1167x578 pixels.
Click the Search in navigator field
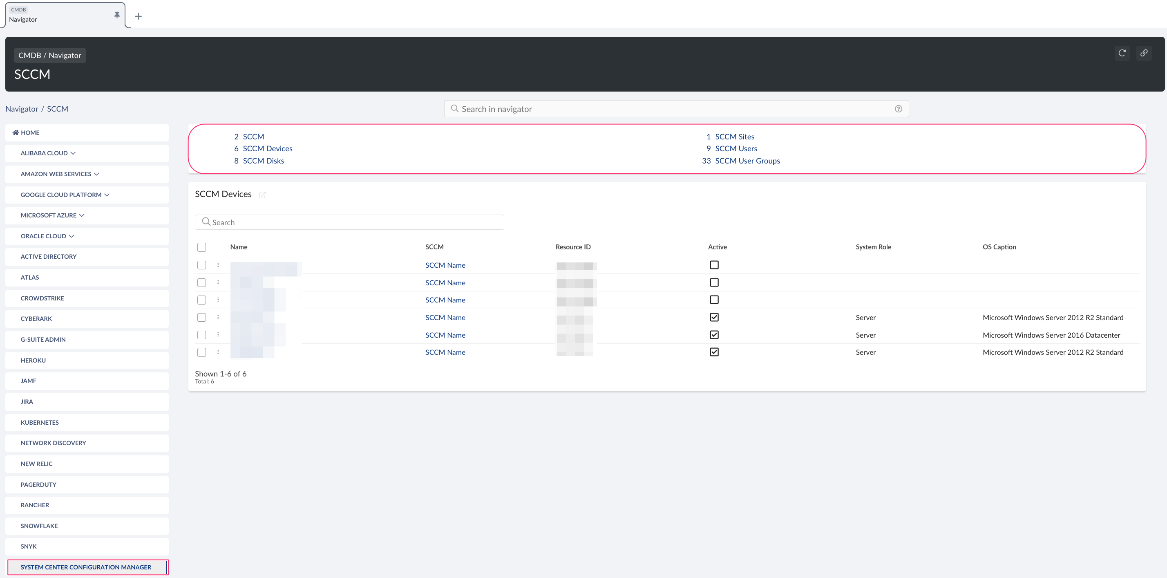pos(676,109)
